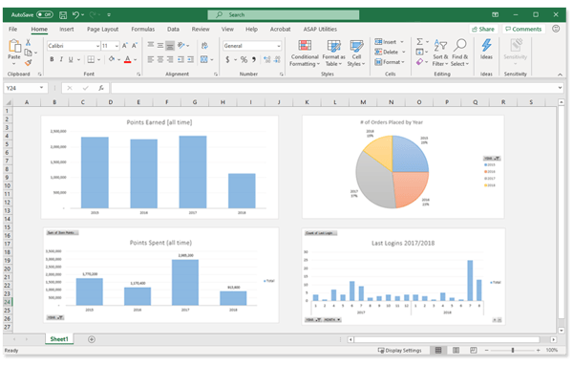The width and height of the screenshot is (573, 366).
Task: Switch to Page Layout tab
Action: 102,30
